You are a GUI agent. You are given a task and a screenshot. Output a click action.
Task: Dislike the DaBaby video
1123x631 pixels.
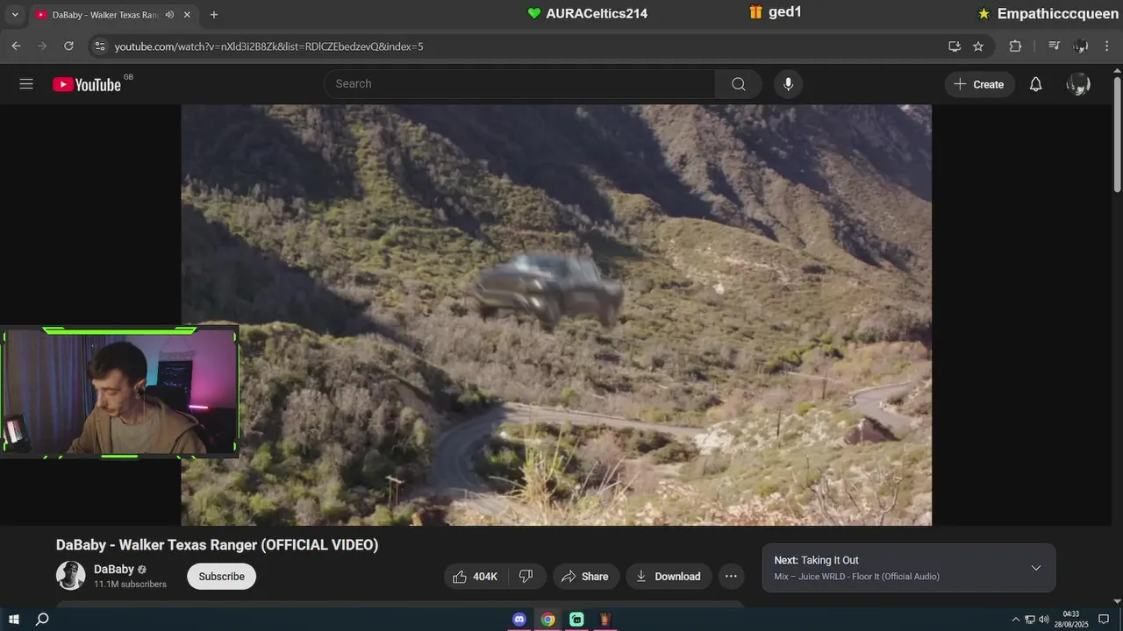pyautogui.click(x=526, y=576)
